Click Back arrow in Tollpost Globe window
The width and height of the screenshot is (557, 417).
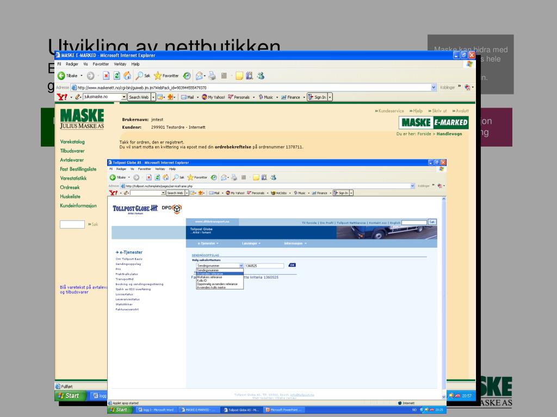(x=113, y=178)
